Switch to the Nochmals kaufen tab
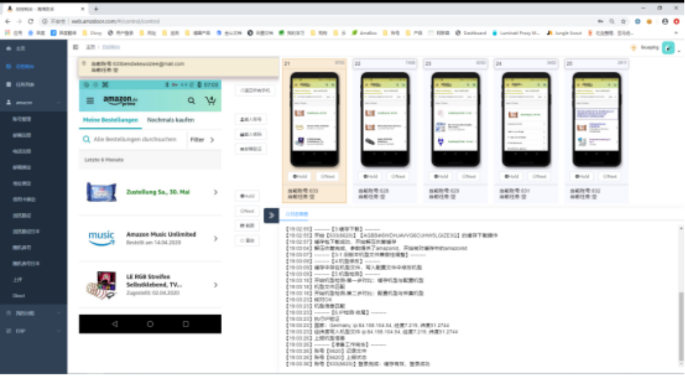Viewport: 685px width, 376px height. point(171,120)
